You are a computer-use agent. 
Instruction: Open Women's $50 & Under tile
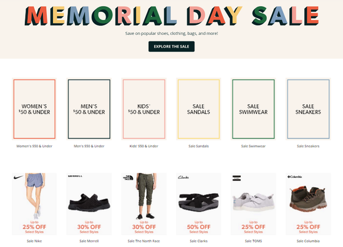click(x=34, y=109)
